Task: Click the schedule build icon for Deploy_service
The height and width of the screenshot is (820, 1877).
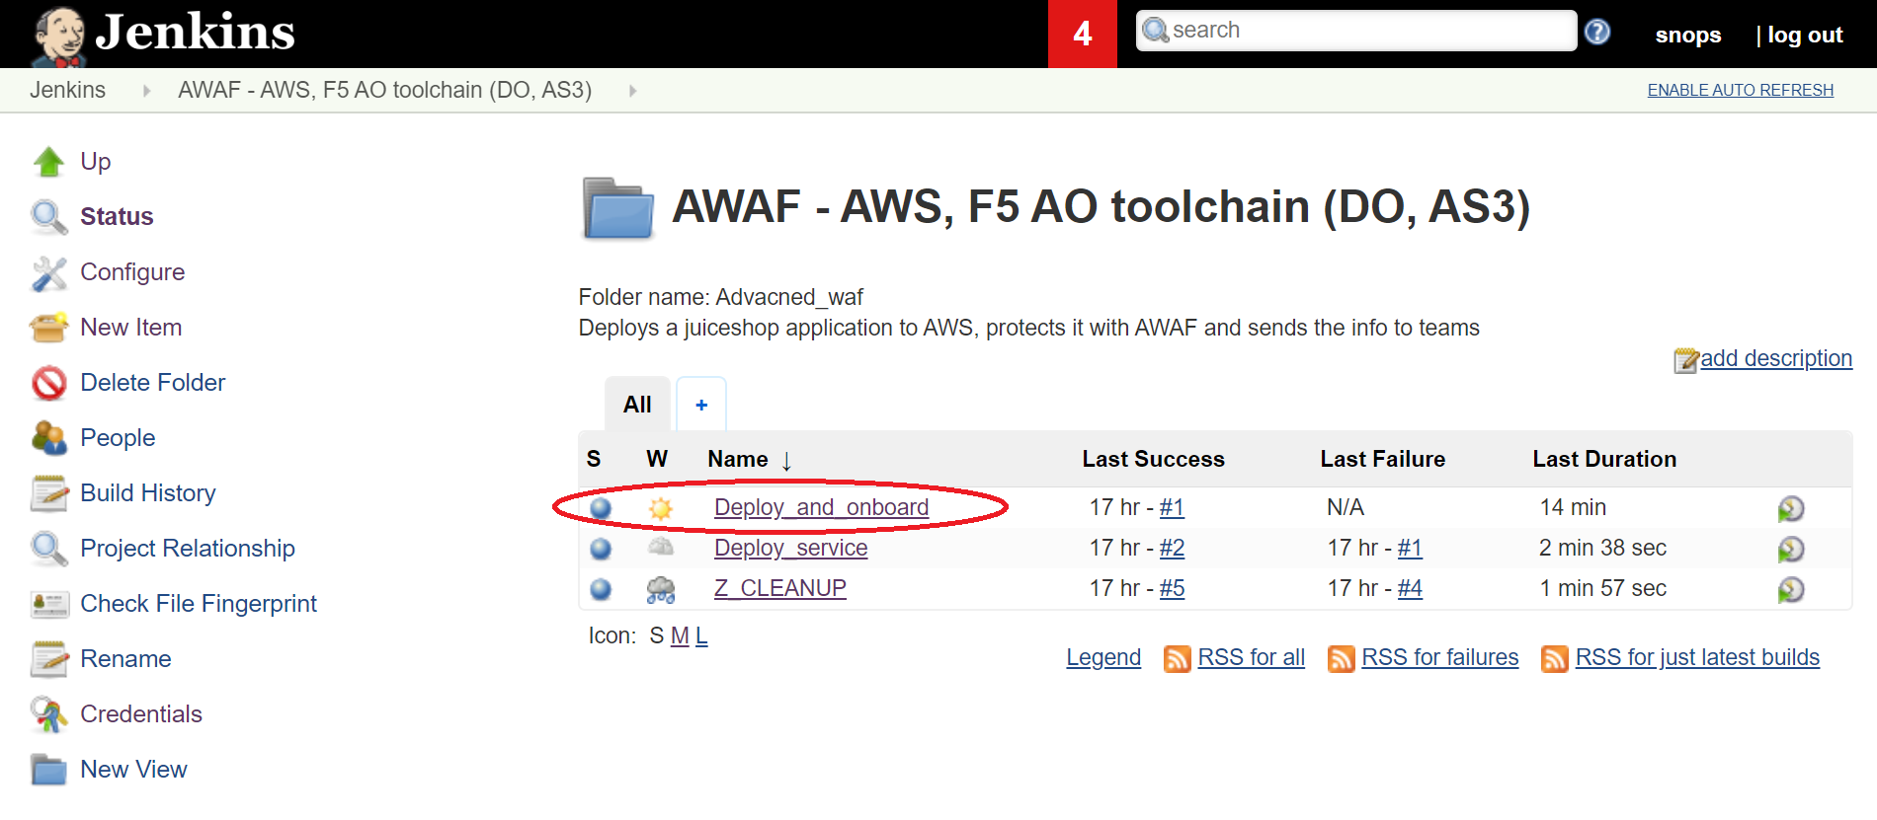Action: click(x=1790, y=549)
